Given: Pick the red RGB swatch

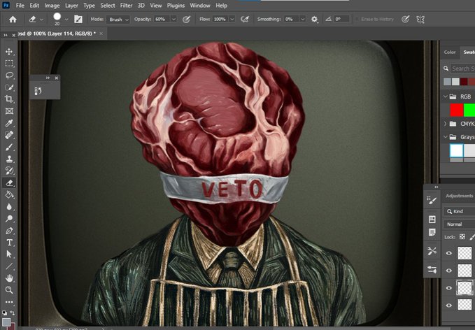Looking at the screenshot, I should 456,110.
